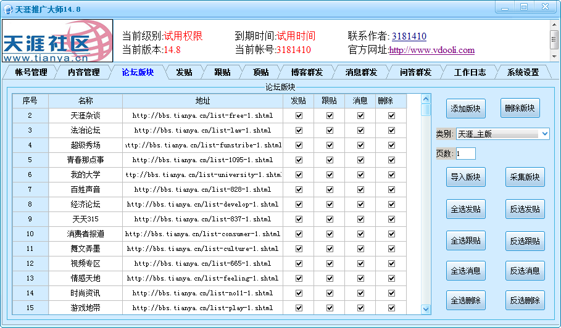Uncheck 发贴 checkbox for 天涯杂谈 row
Viewport: 561px width, 328px height.
tap(299, 115)
